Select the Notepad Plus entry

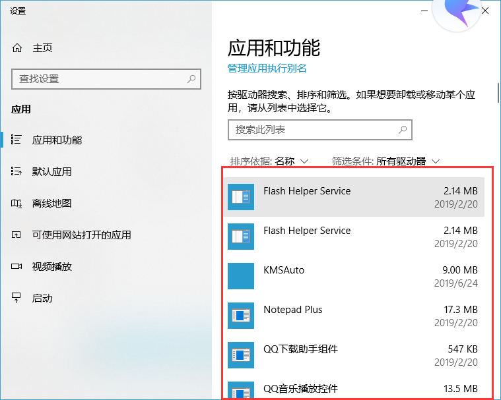[354, 316]
